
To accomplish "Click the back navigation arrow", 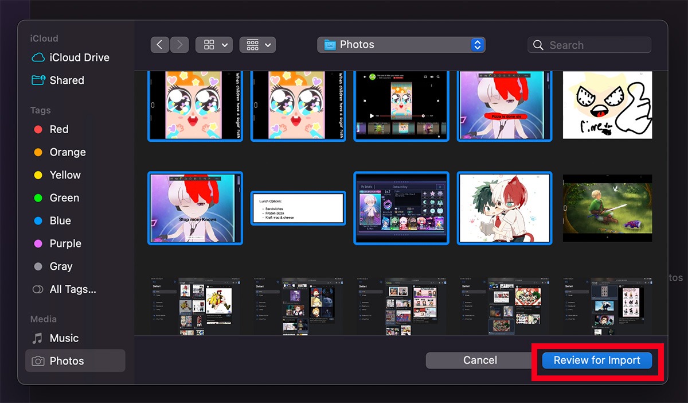I will pyautogui.click(x=160, y=44).
